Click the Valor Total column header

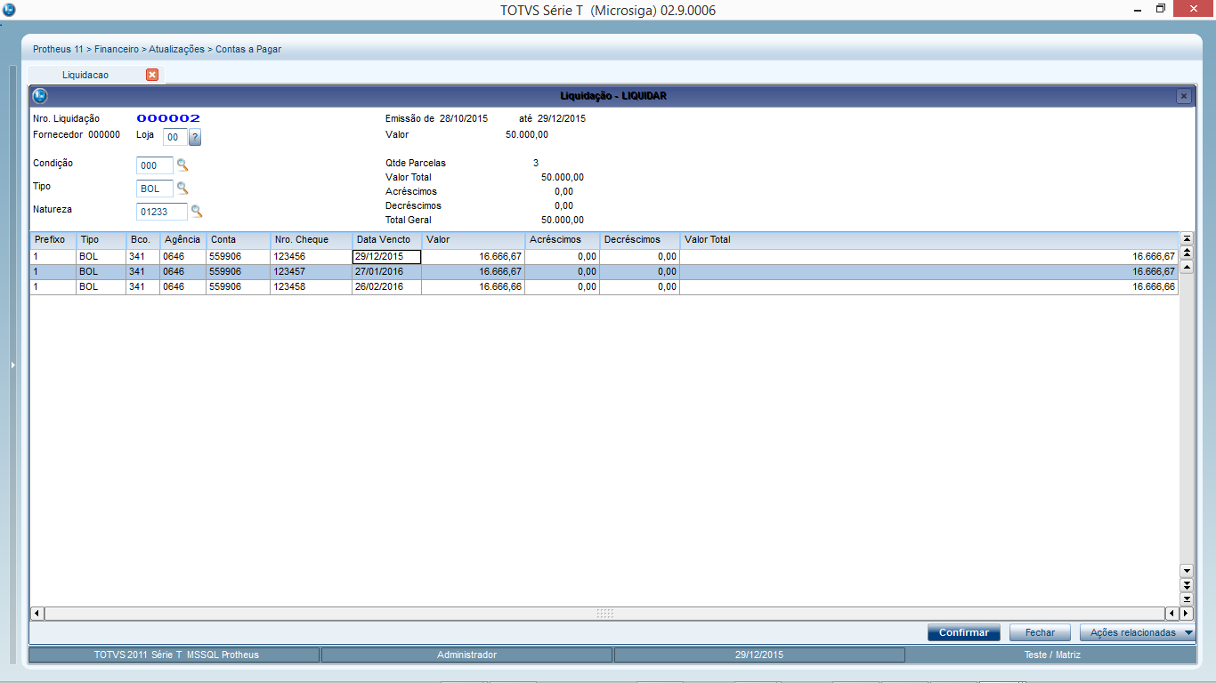coord(928,240)
